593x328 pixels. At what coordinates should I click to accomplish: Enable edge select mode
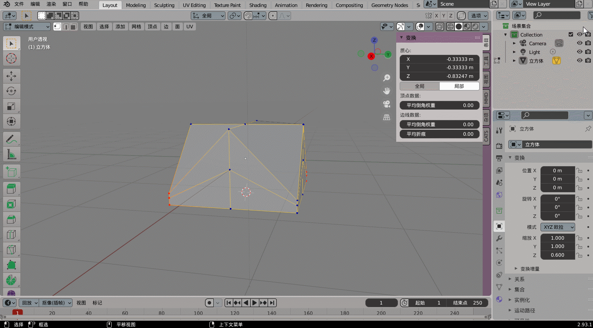click(66, 27)
